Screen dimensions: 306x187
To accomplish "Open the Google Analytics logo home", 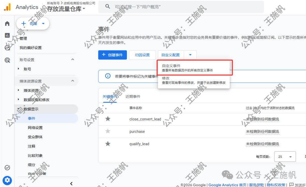I will (x=7, y=7).
